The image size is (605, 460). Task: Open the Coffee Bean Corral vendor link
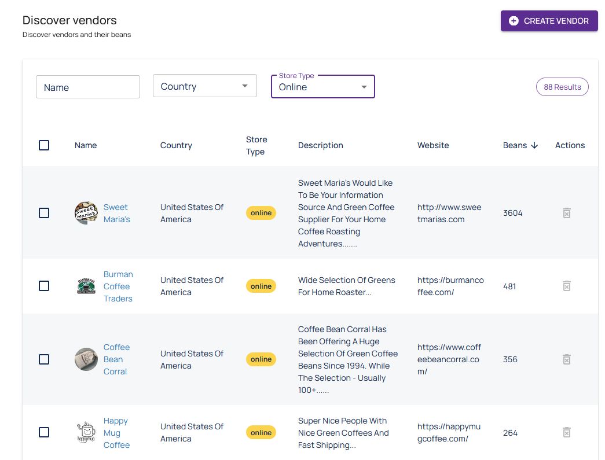pos(116,359)
